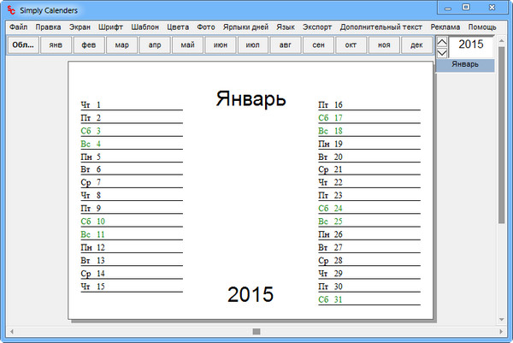The height and width of the screenshot is (343, 513).
Task: Click the Simply Calenders app icon
Action: [x=9, y=8]
